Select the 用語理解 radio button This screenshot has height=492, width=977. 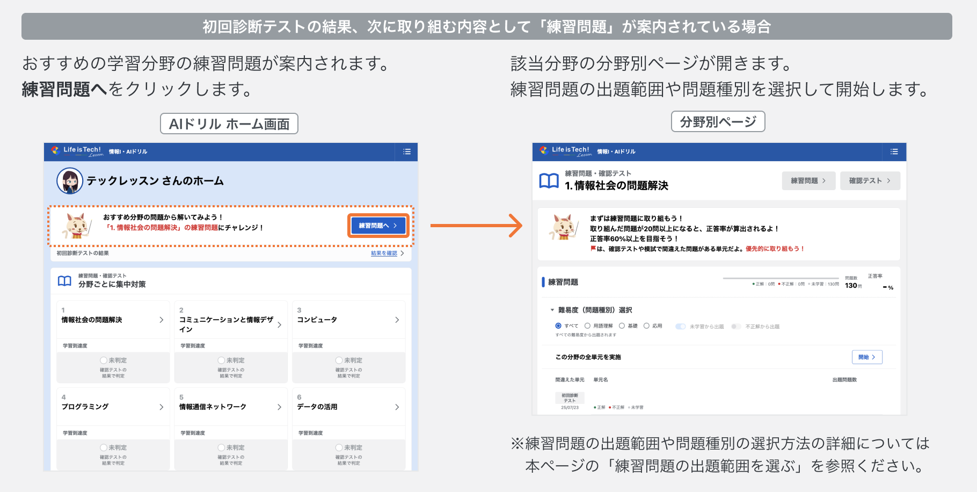(587, 326)
